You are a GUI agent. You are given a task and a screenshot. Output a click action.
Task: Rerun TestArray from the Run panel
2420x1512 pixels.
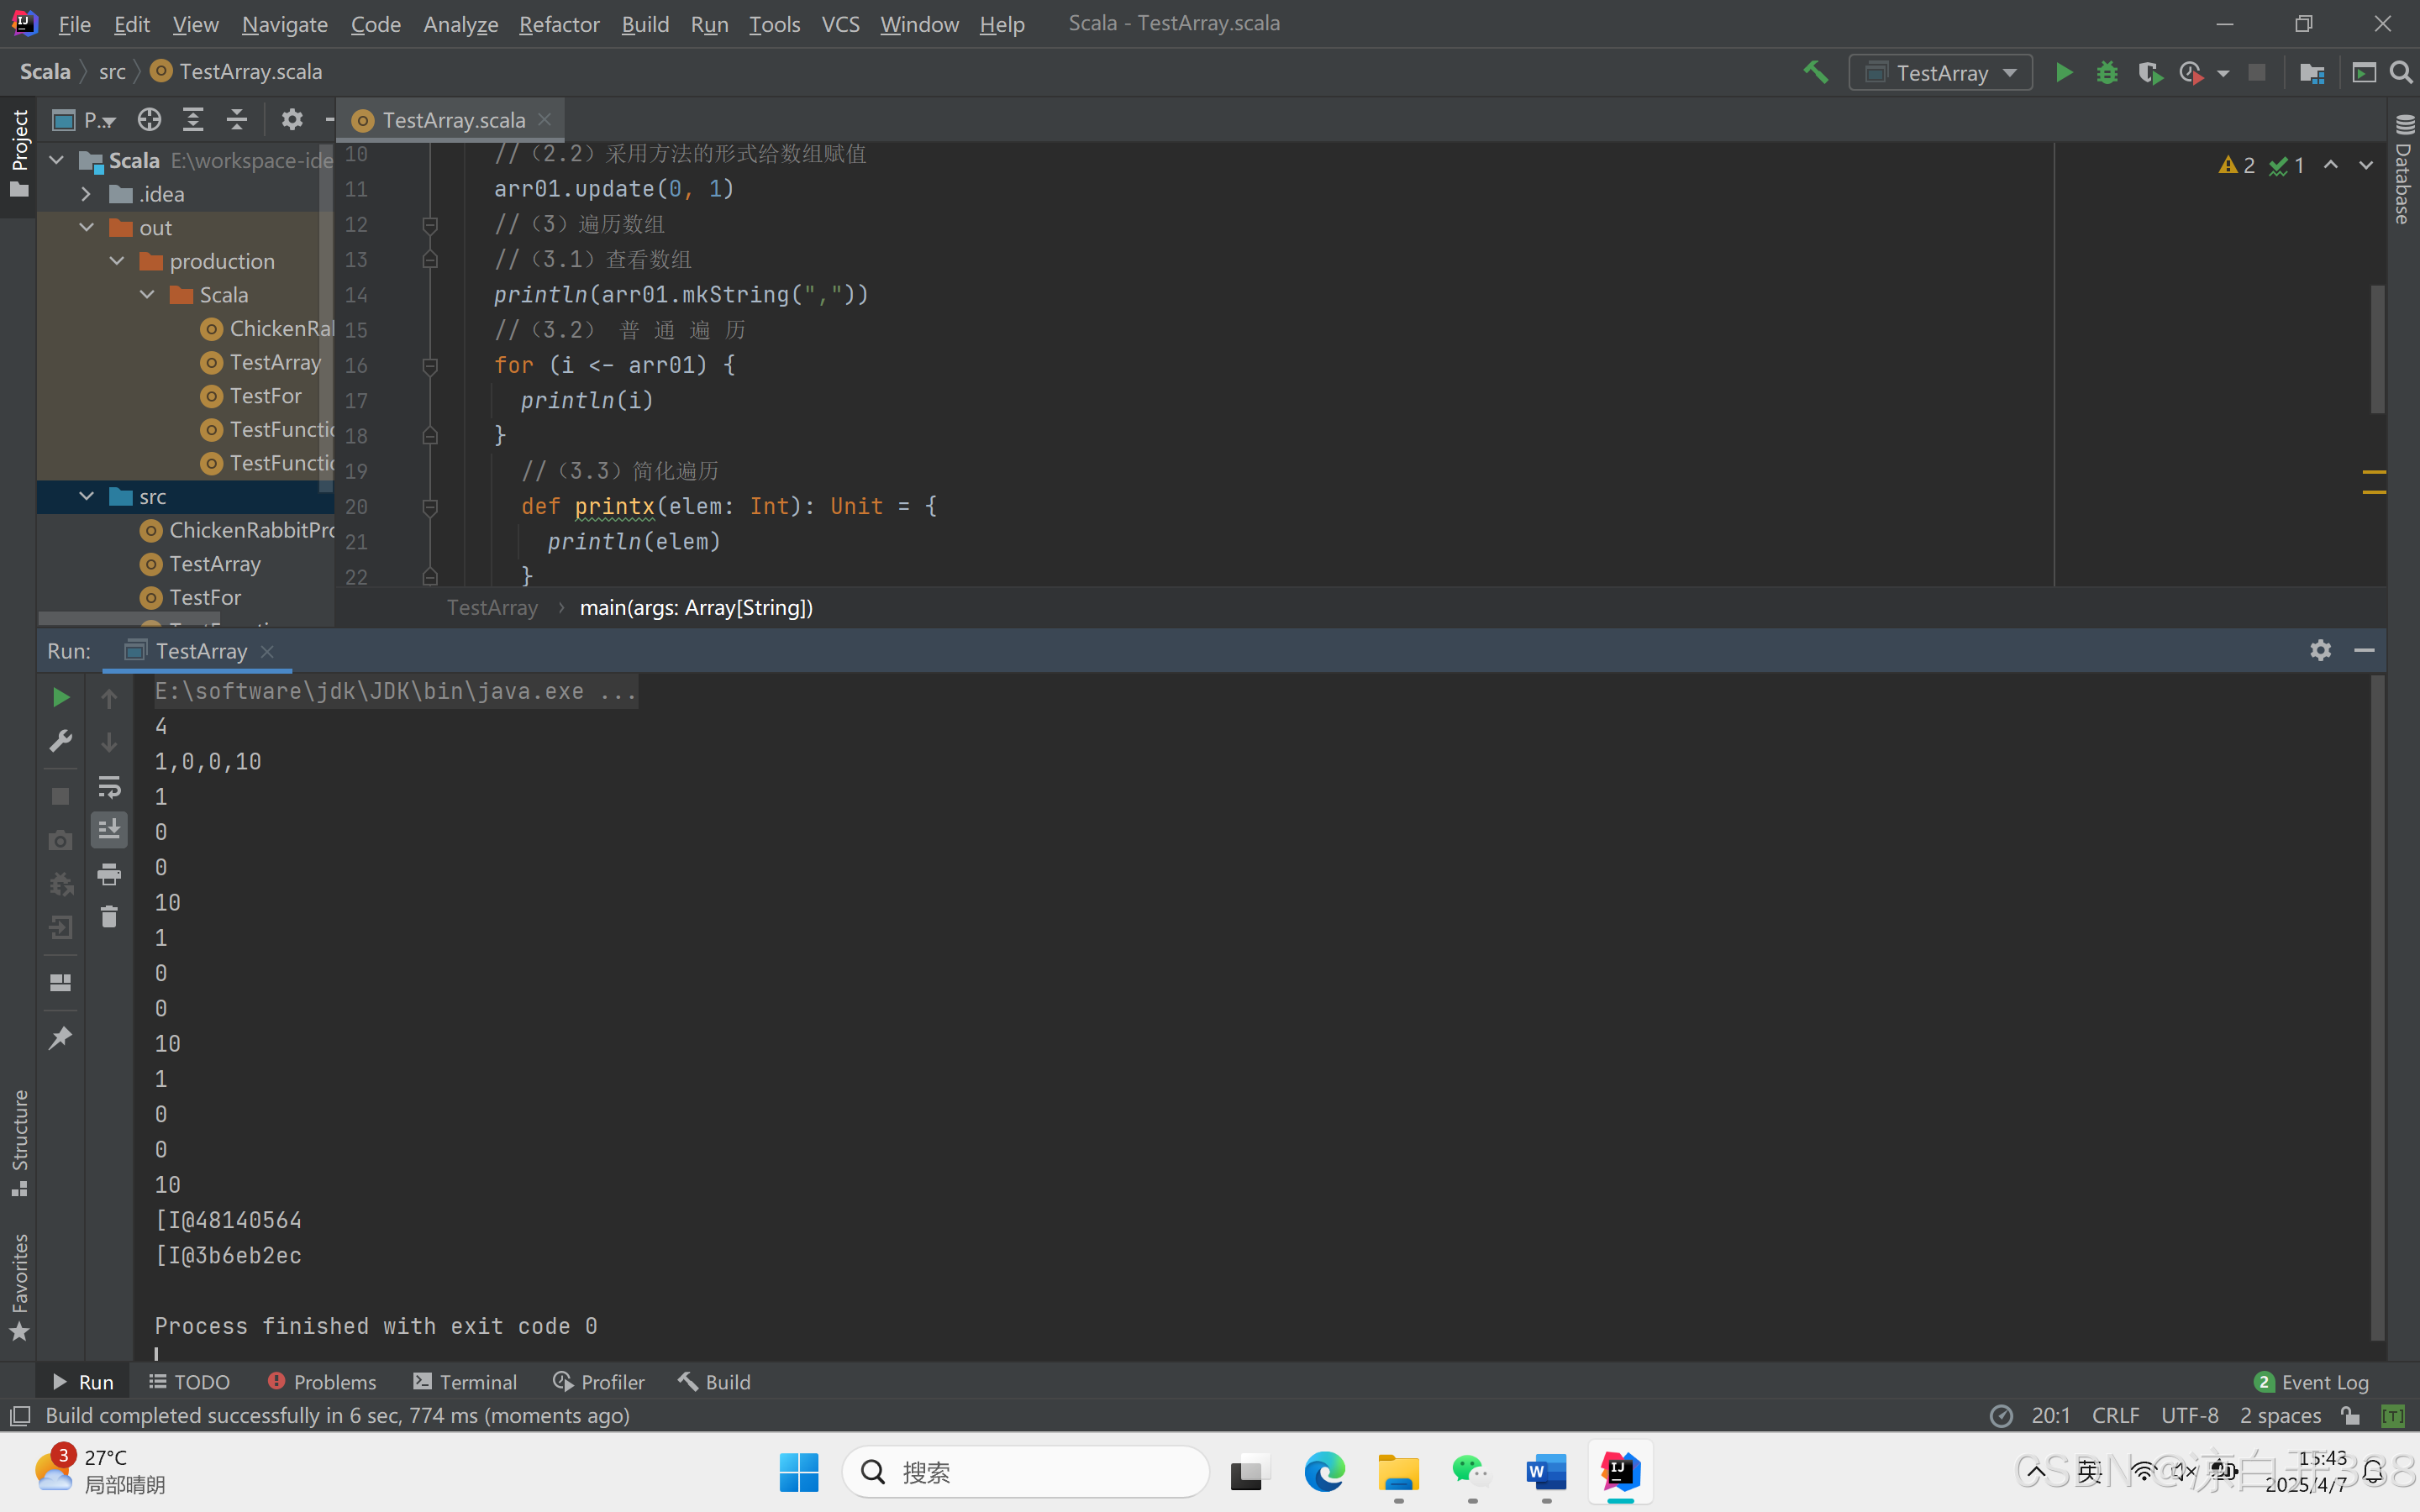point(60,697)
